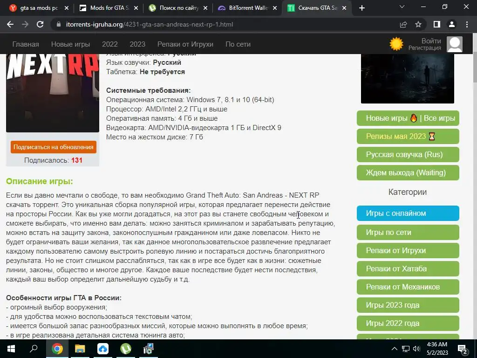Select 'Игры 2023 года' category

(408, 305)
